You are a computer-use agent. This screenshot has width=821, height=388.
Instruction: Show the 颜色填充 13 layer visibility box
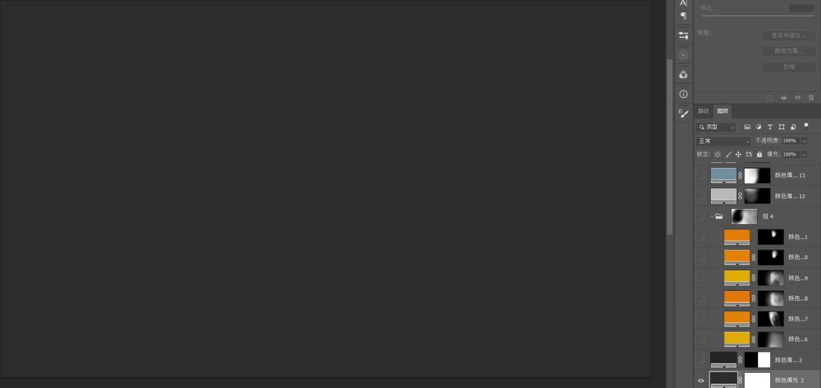[x=701, y=175]
